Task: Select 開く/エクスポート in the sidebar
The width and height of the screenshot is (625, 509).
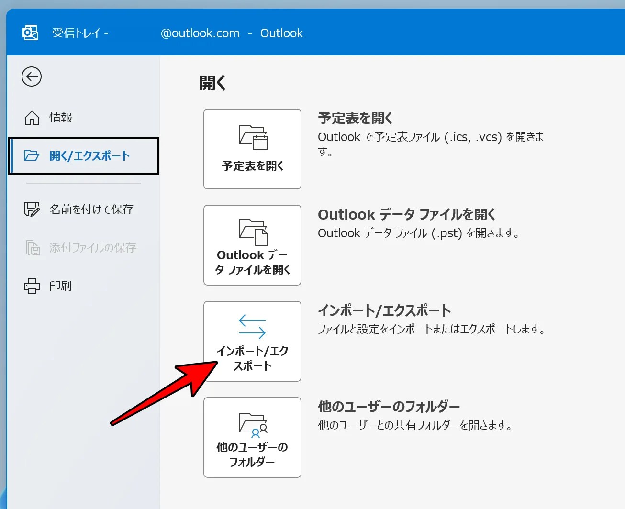Action: [83, 156]
